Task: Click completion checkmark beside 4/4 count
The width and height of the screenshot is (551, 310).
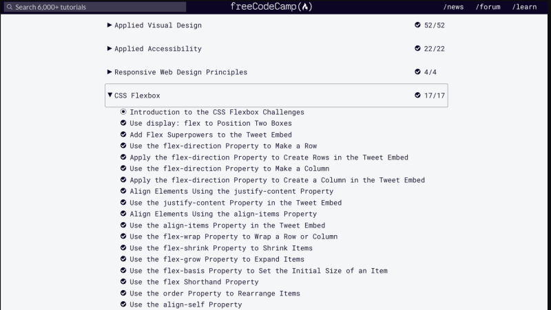Action: coord(417,72)
